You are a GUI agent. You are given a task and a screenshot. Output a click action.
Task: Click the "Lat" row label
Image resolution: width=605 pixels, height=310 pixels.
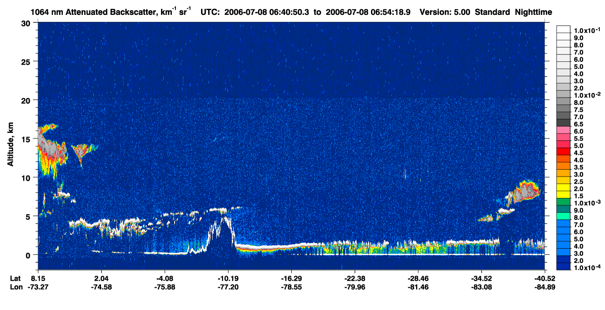pyautogui.click(x=15, y=278)
